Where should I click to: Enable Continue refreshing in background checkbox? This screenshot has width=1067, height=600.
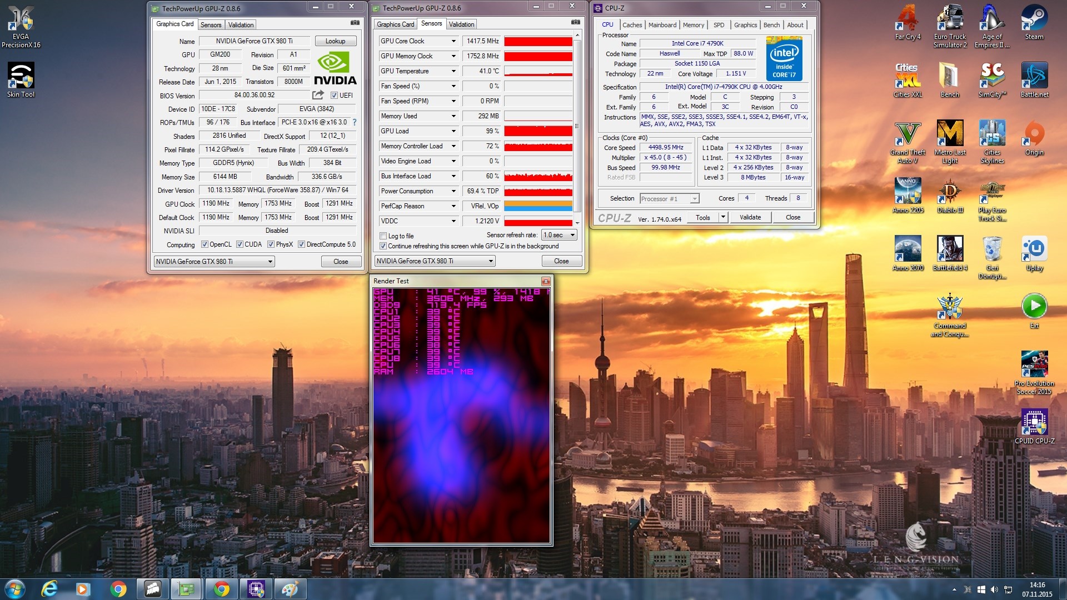(382, 246)
